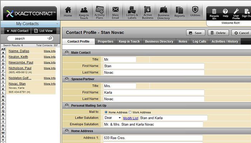Filter contacts by All
This screenshot has width=251, height=143.
(3, 49)
